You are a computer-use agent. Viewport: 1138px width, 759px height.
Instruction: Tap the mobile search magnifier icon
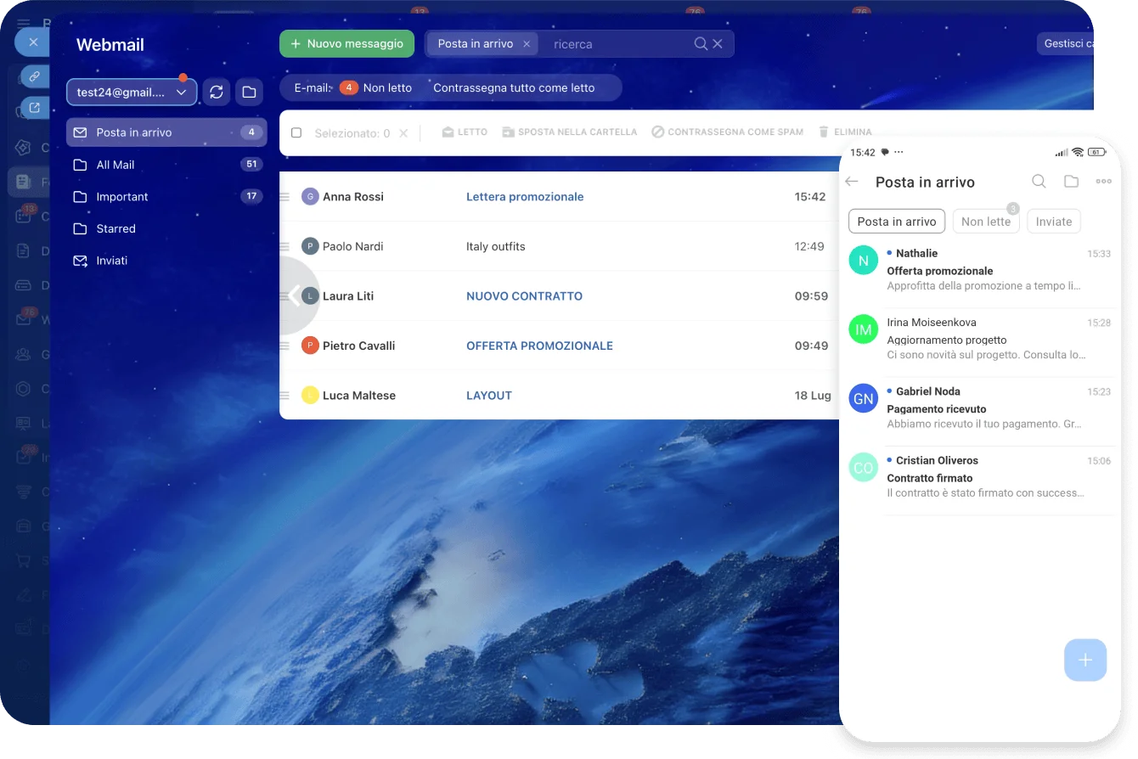pos(1039,182)
